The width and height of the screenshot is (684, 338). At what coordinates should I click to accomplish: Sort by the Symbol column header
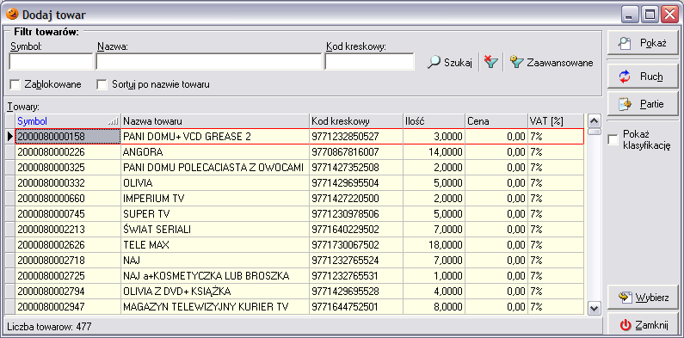tap(68, 121)
